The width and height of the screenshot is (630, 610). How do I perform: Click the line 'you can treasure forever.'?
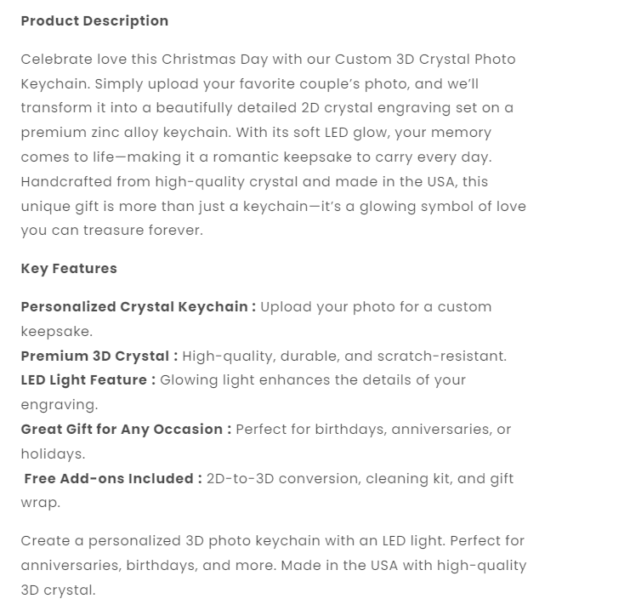coord(111,231)
